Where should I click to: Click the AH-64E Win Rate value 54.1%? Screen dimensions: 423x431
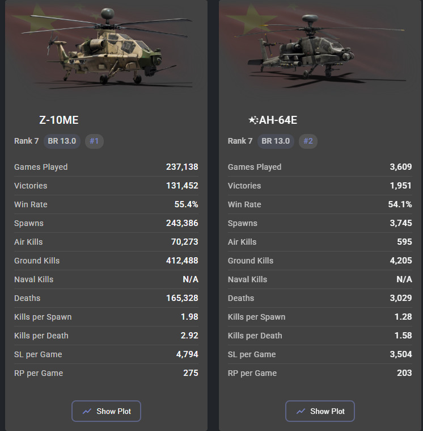point(400,204)
